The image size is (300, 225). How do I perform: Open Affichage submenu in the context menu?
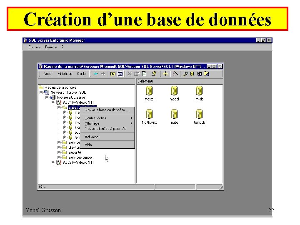107,123
